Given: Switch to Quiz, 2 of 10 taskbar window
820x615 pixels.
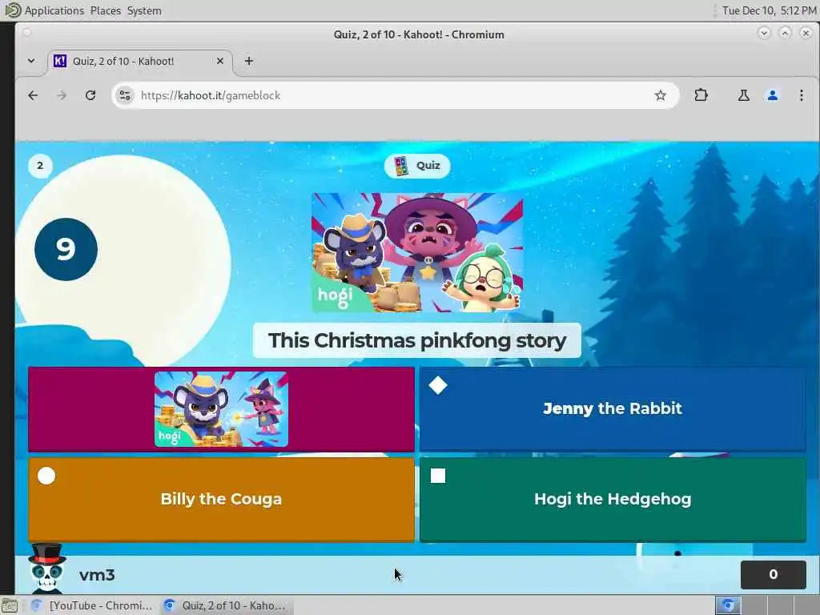Looking at the screenshot, I should 226,605.
